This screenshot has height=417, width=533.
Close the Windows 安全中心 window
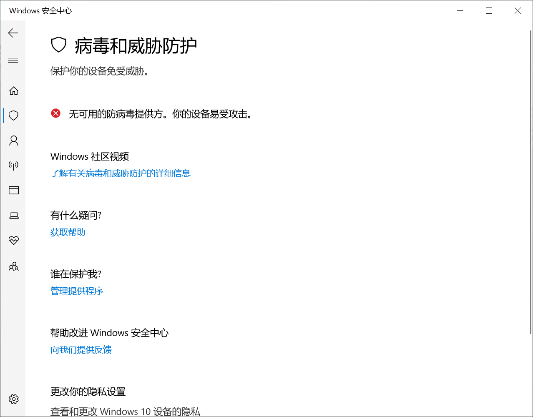[518, 11]
